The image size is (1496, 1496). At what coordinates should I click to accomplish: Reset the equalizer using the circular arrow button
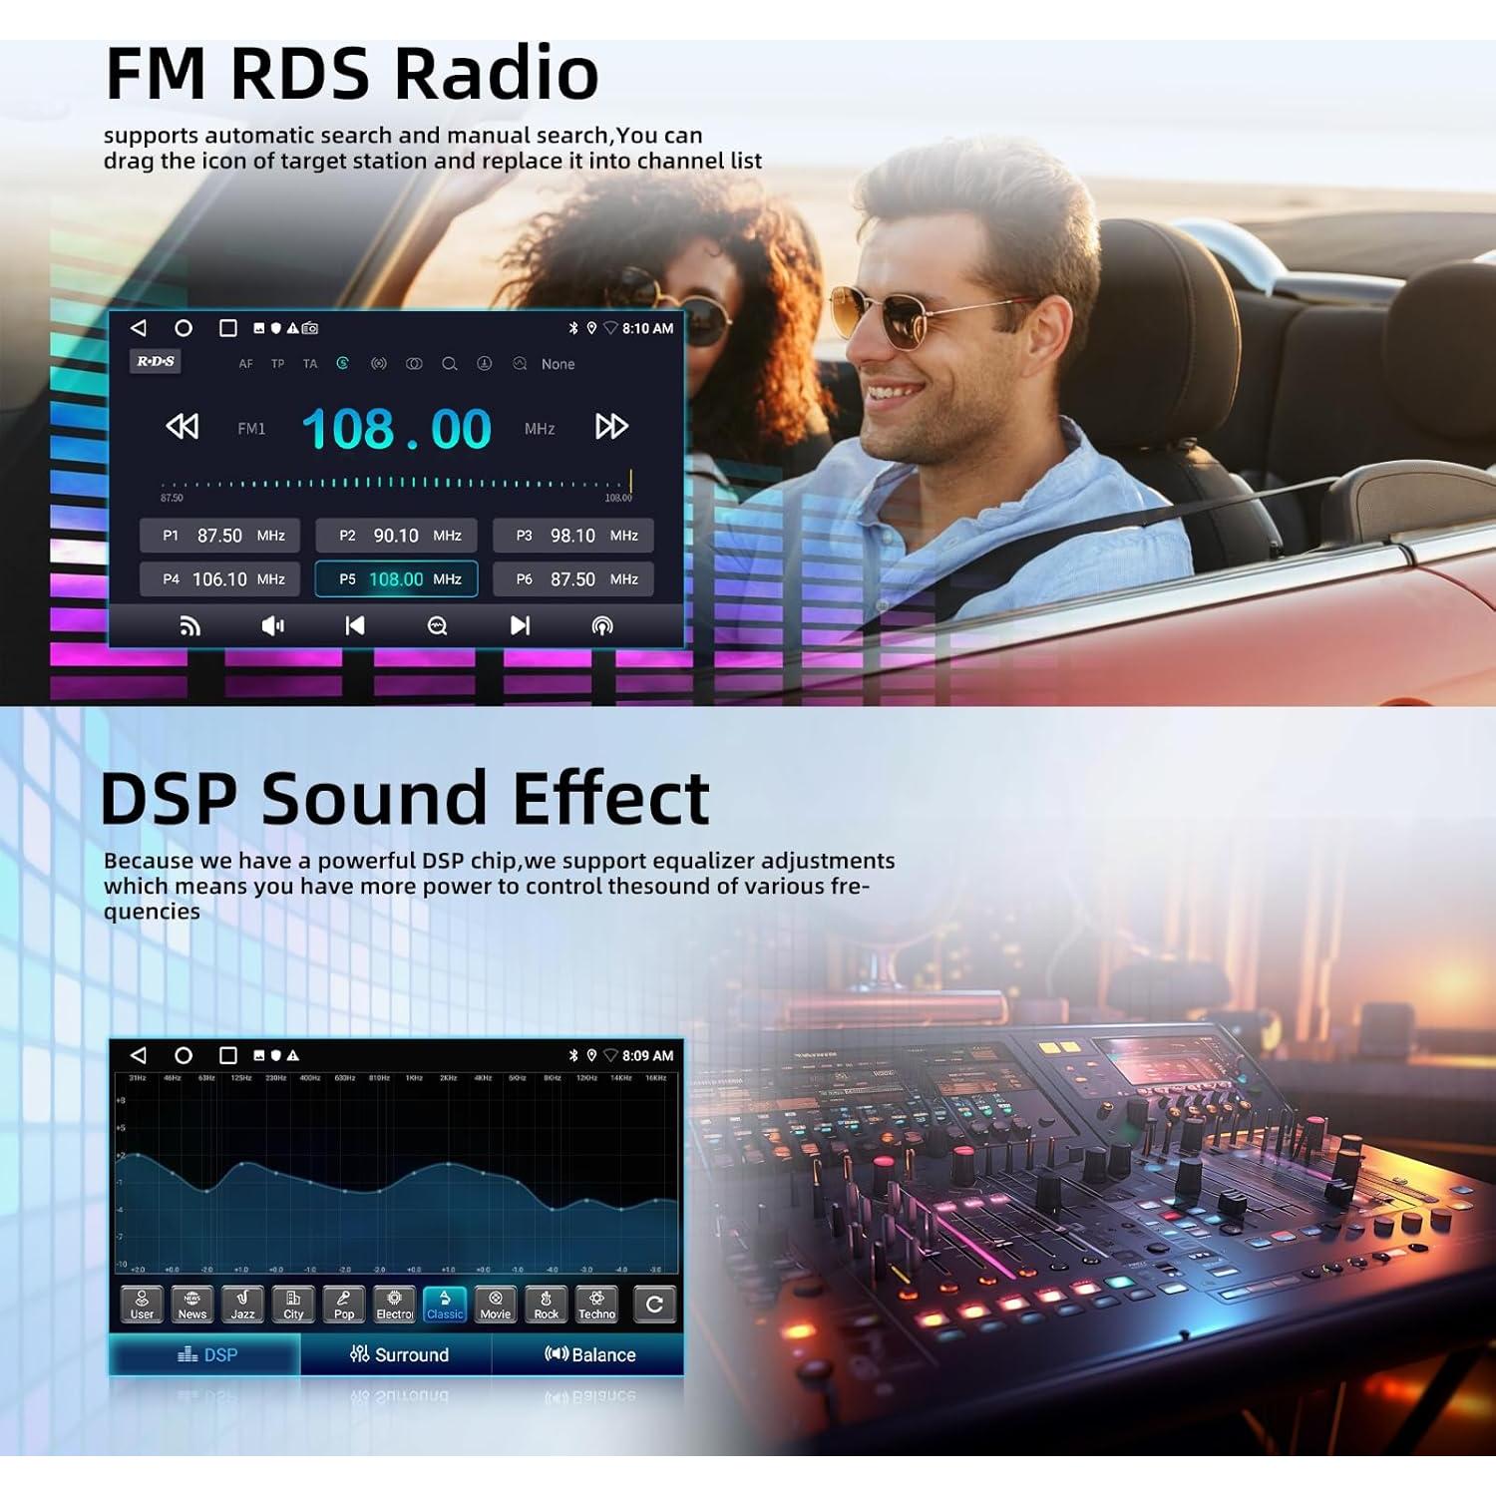[x=654, y=1304]
